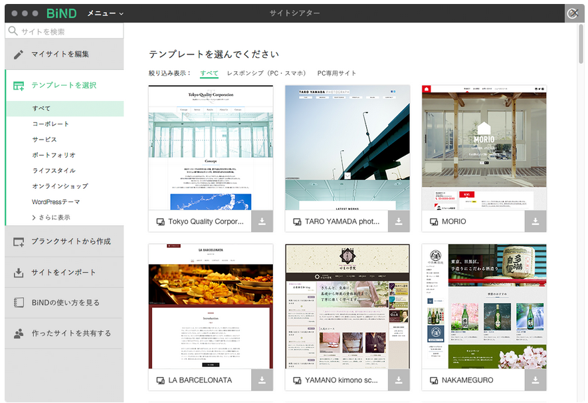The height and width of the screenshot is (403, 588).
Task: Expand さらに表示 to show more categories
Action: [x=51, y=217]
